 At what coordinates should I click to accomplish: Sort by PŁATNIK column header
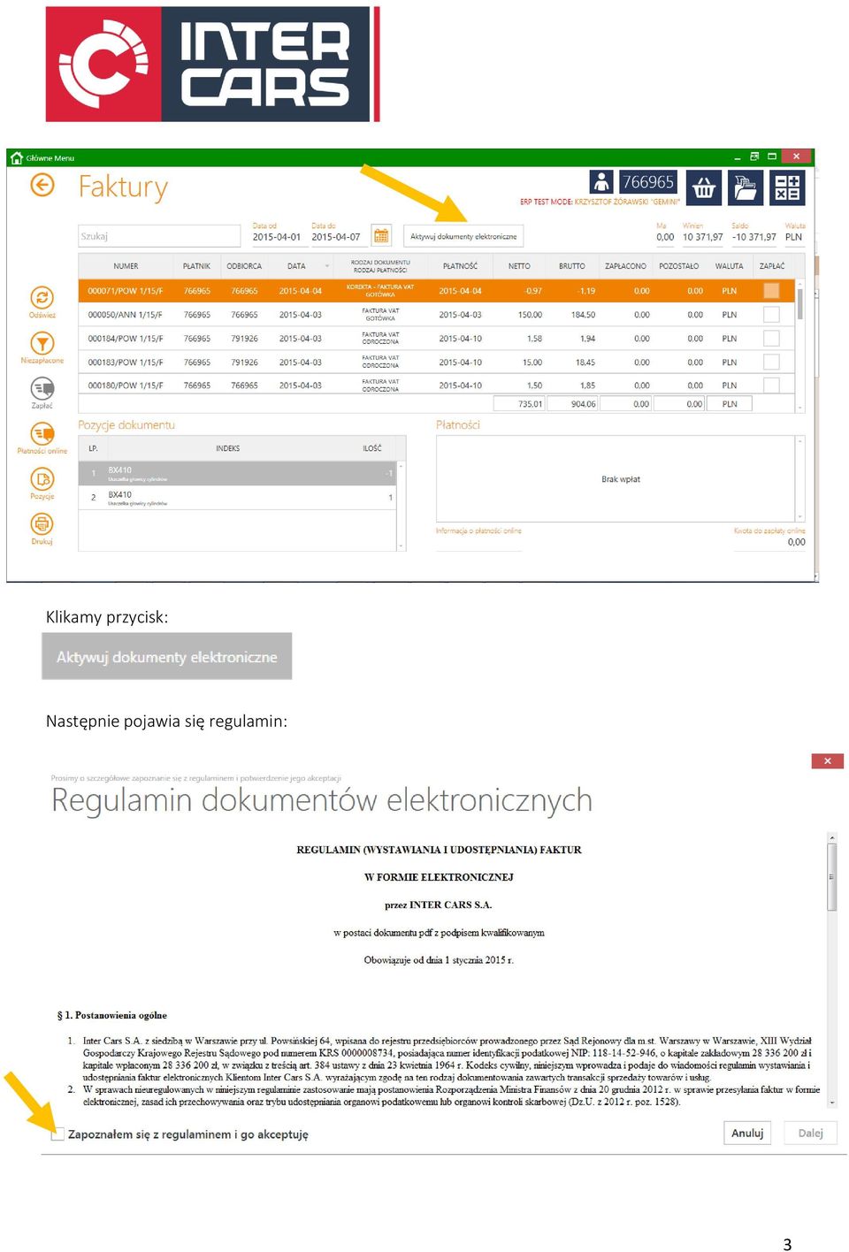[x=196, y=266]
